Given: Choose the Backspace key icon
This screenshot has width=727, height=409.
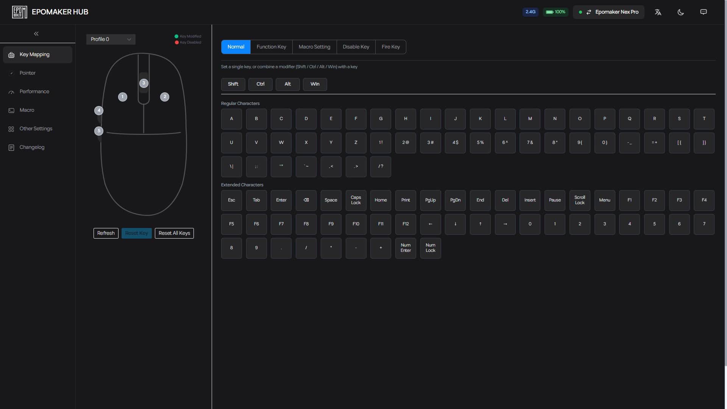Looking at the screenshot, I should click(x=306, y=200).
